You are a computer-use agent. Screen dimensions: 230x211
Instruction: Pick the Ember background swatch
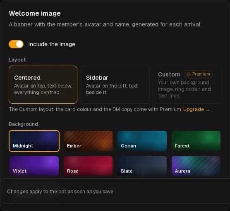click(x=88, y=141)
